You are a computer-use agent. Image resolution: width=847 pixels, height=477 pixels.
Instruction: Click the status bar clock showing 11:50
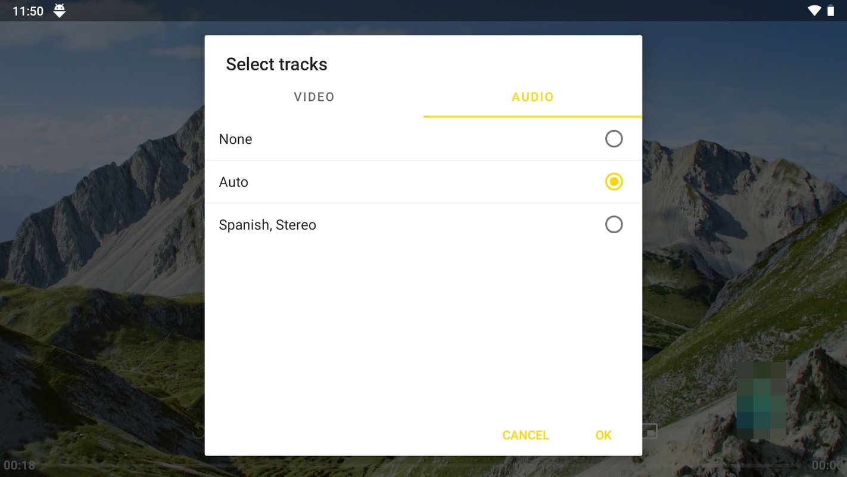pos(28,11)
